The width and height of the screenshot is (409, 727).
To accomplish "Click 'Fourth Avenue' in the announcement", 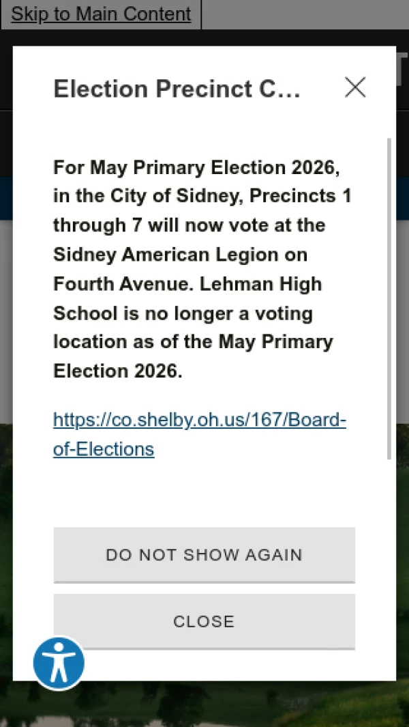I will 122,284.
